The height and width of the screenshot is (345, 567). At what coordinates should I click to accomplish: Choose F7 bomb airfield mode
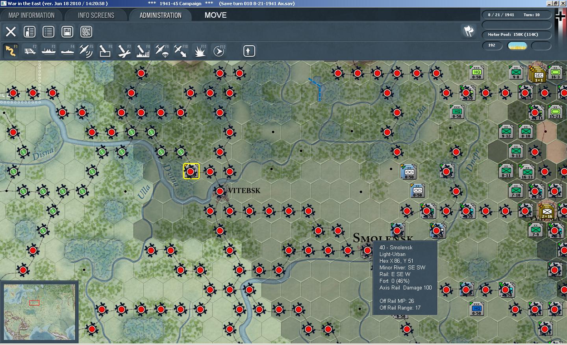coord(124,51)
